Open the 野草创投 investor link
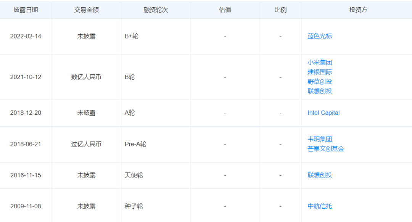 coord(320,82)
